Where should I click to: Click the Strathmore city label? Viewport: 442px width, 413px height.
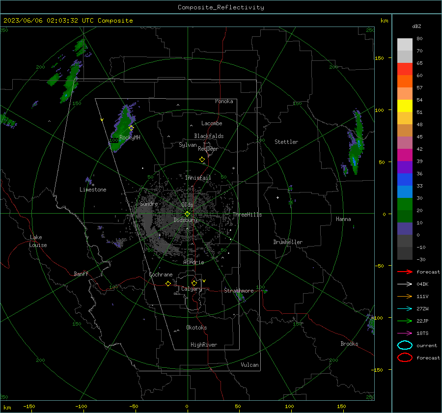pos(239,291)
